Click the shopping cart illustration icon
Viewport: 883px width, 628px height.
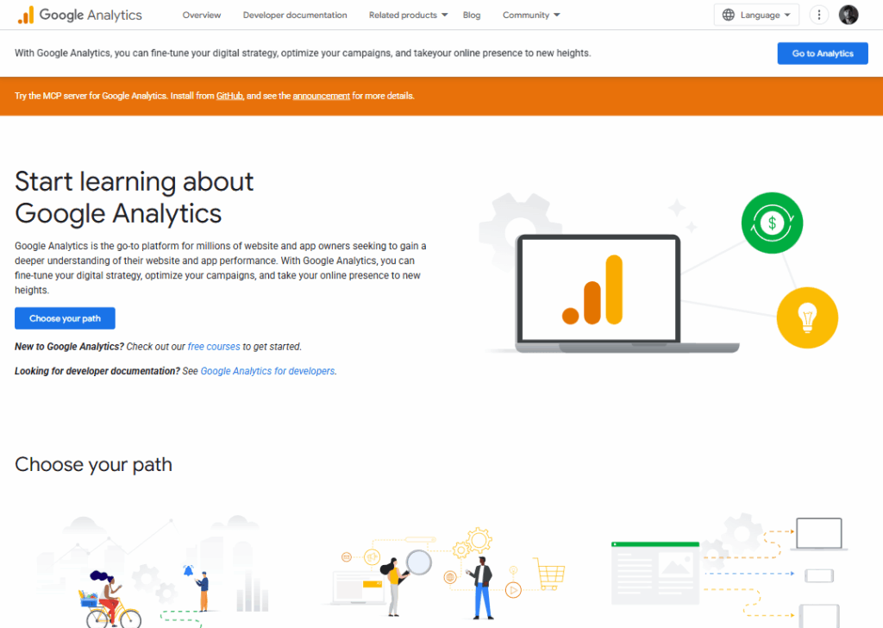click(548, 571)
